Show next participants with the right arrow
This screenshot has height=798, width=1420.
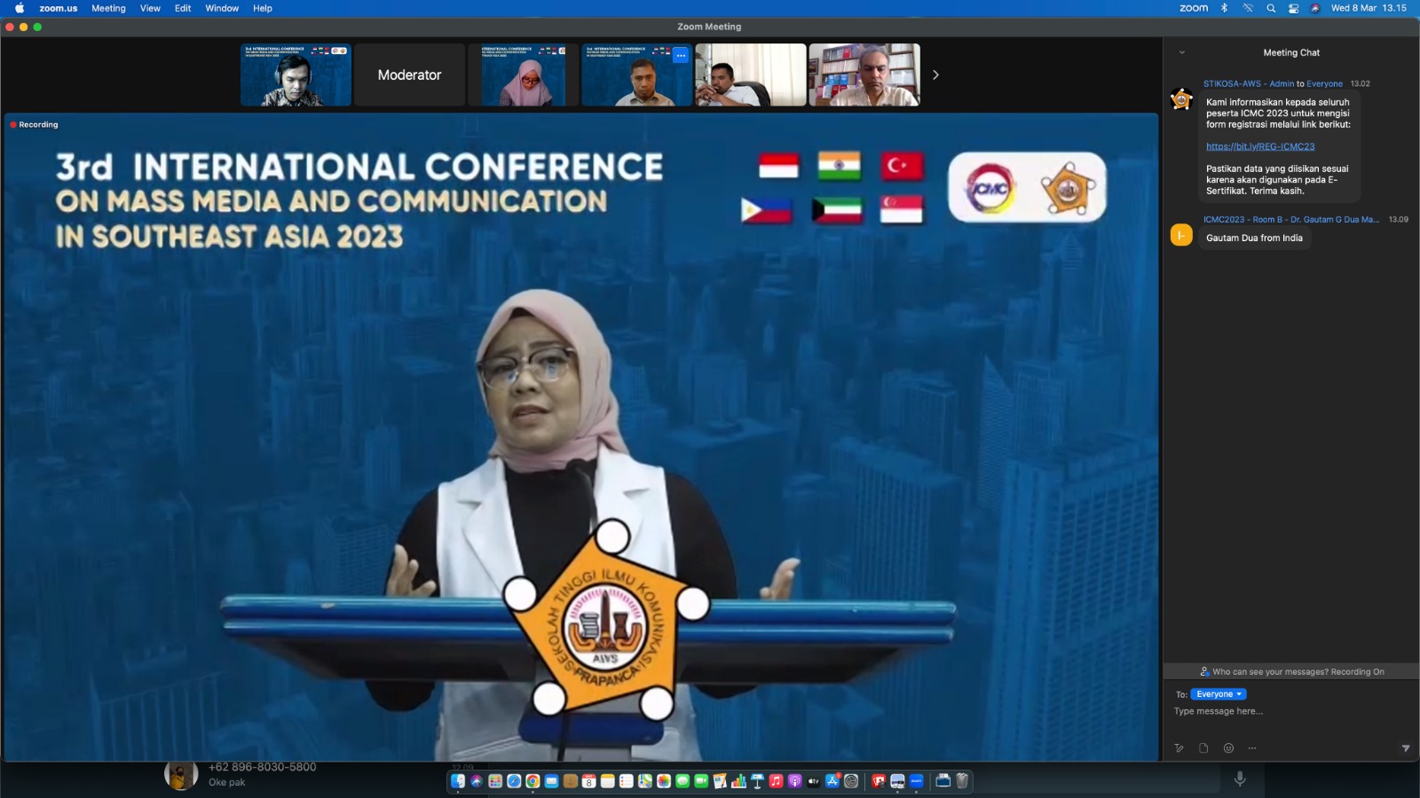pyautogui.click(x=935, y=75)
